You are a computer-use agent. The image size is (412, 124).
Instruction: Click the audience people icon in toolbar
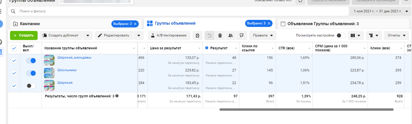231,35
